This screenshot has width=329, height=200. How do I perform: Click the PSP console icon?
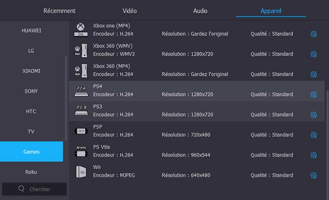tap(81, 131)
